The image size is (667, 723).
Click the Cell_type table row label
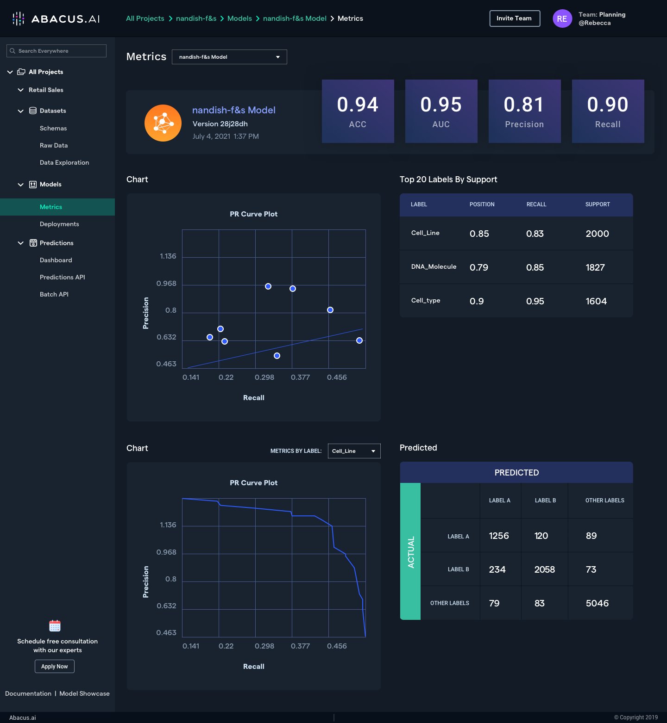click(x=426, y=301)
